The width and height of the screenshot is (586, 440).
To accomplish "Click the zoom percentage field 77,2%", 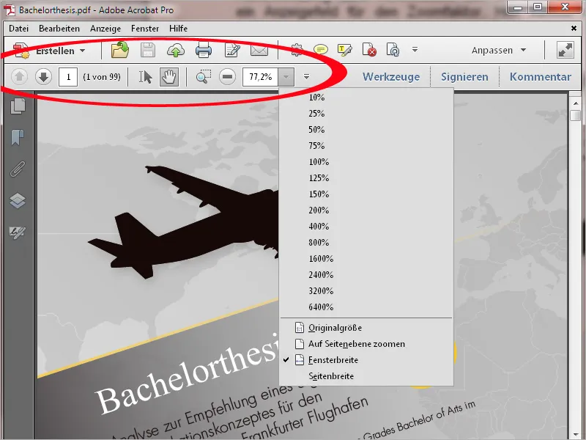I will coord(260,77).
